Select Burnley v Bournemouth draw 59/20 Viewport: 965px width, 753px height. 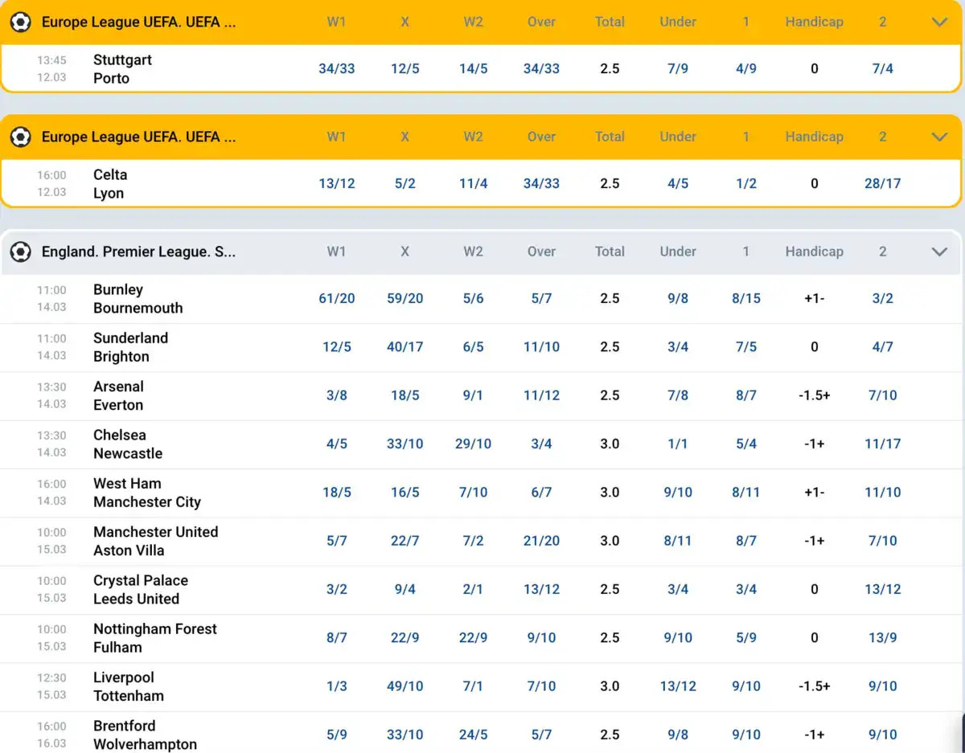(404, 298)
